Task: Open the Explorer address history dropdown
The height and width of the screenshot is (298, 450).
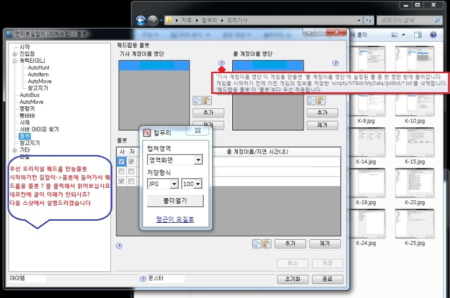Action: tap(359, 21)
